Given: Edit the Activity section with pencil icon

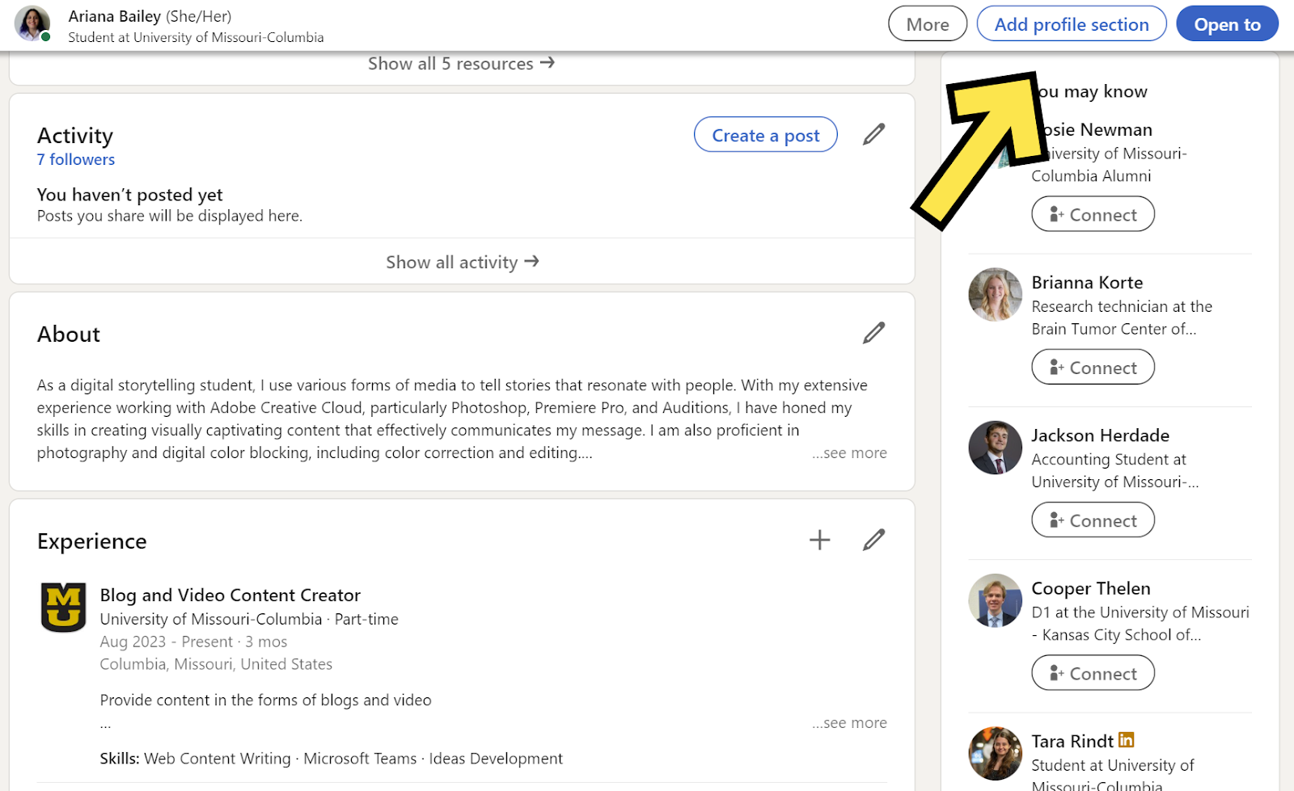Looking at the screenshot, I should click(873, 134).
